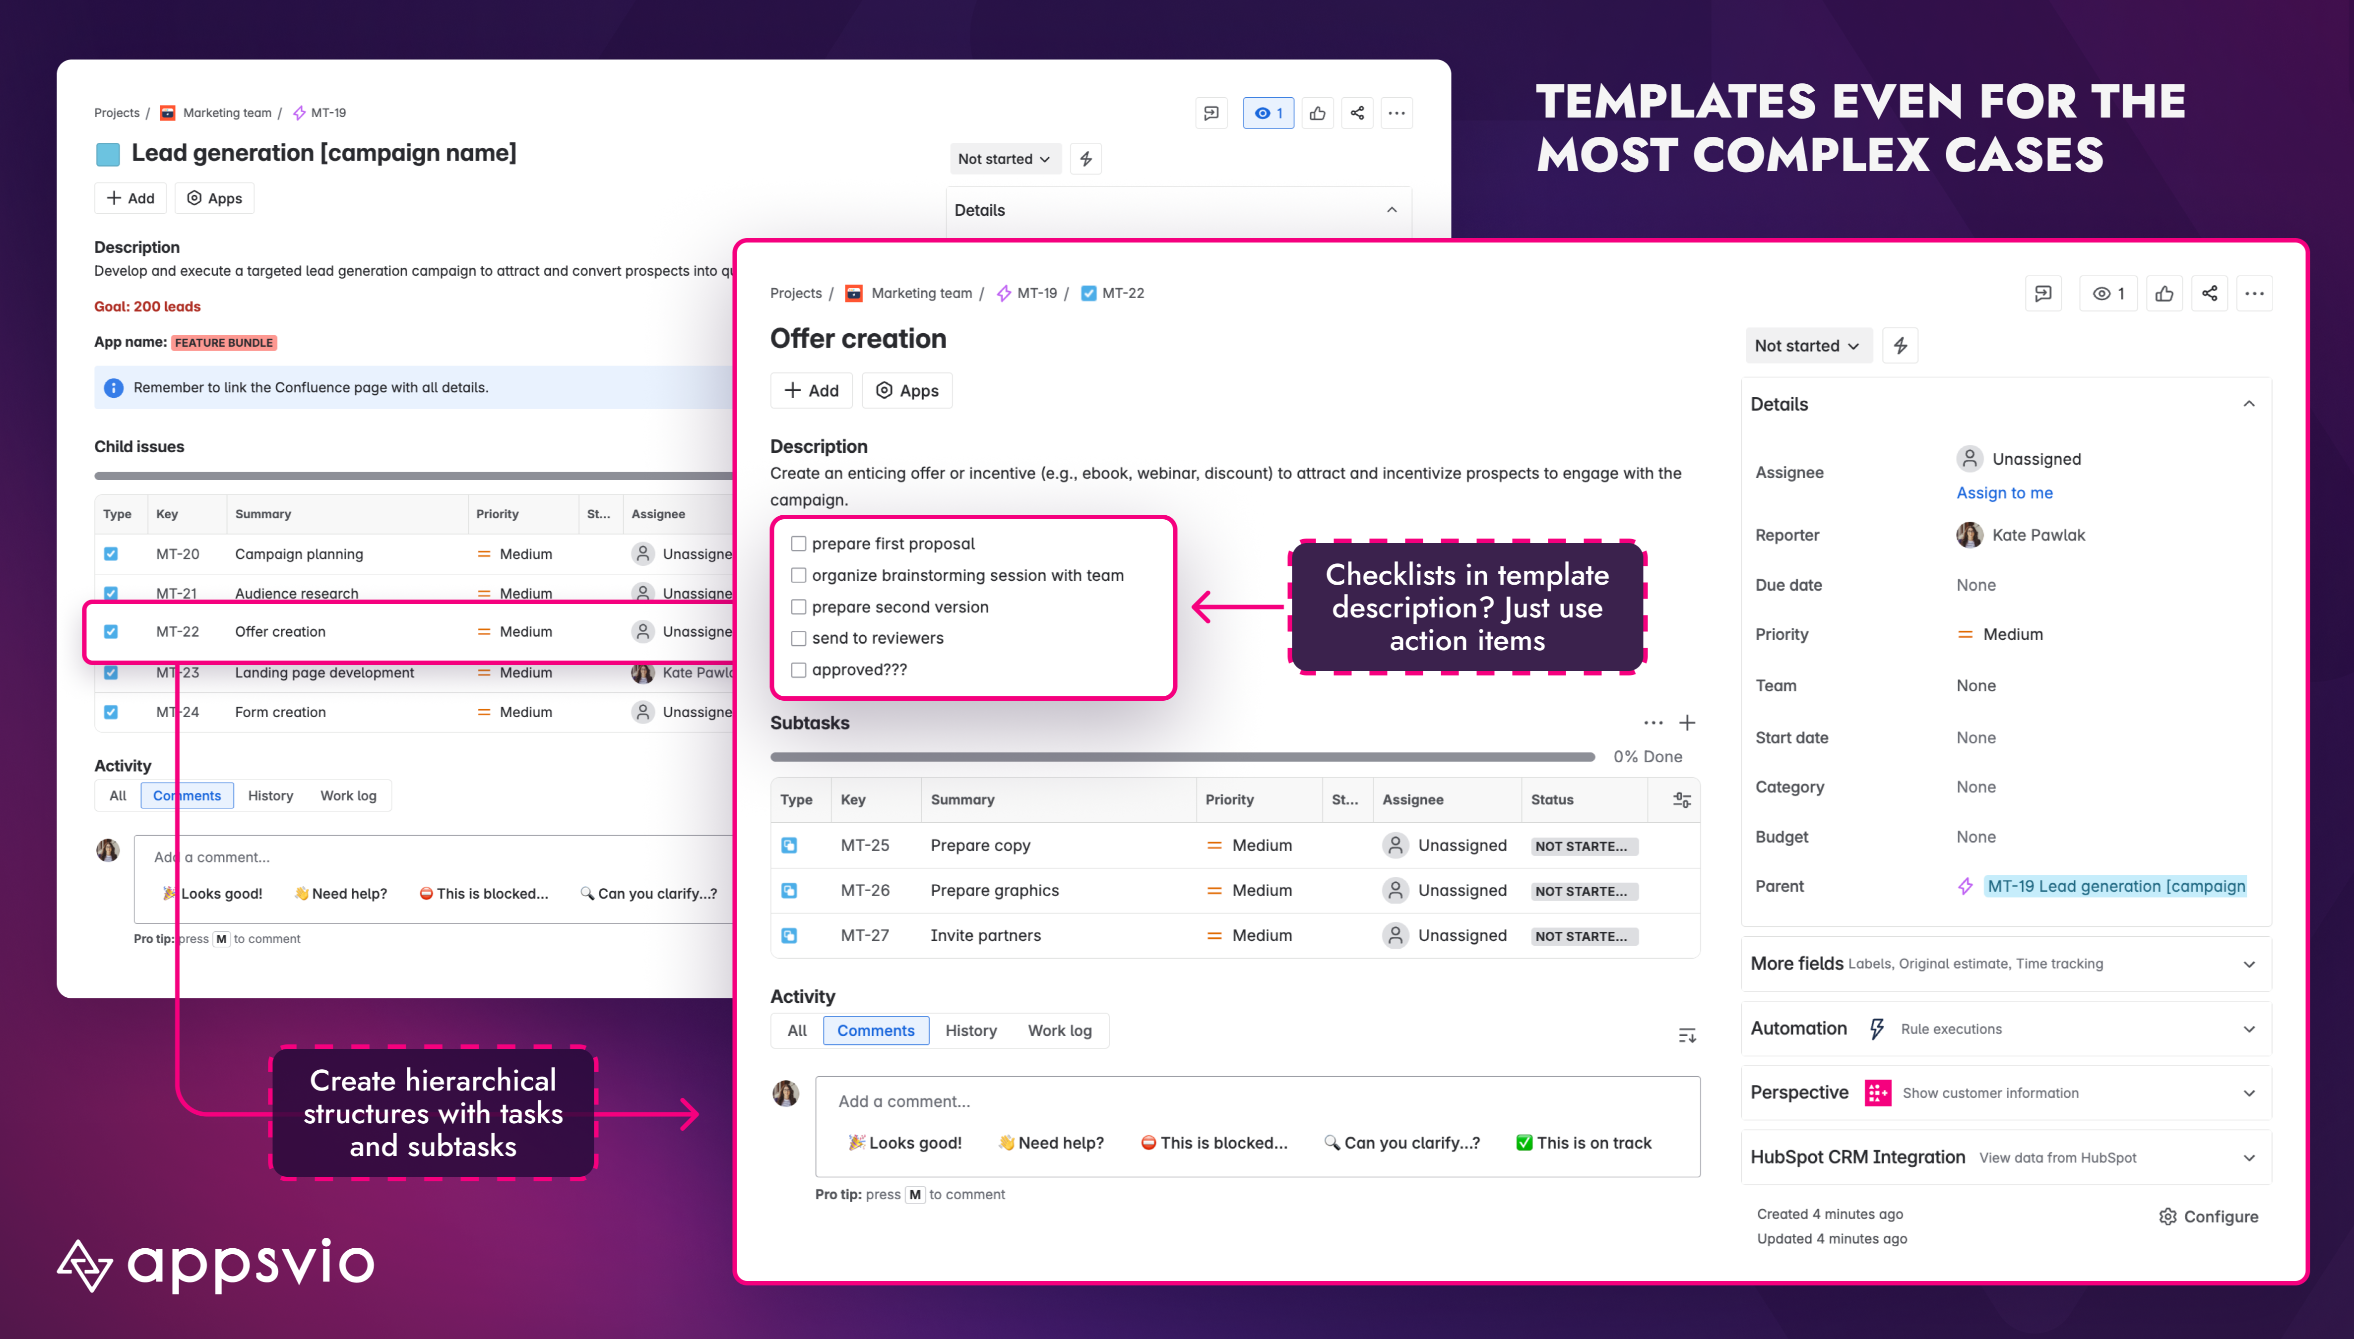2354x1339 pixels.
Task: Click the feedback icon in MT-22 header
Action: (x=2043, y=294)
